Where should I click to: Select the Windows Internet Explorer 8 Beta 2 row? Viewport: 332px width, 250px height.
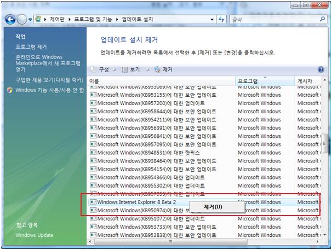[204, 202]
